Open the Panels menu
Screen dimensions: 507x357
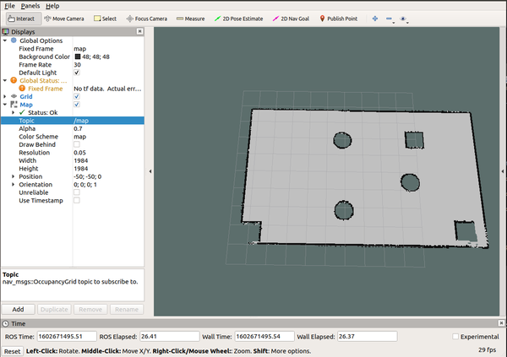point(30,5)
